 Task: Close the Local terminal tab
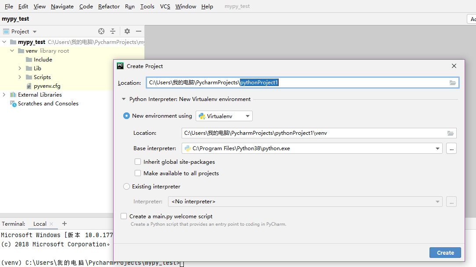tap(51, 224)
